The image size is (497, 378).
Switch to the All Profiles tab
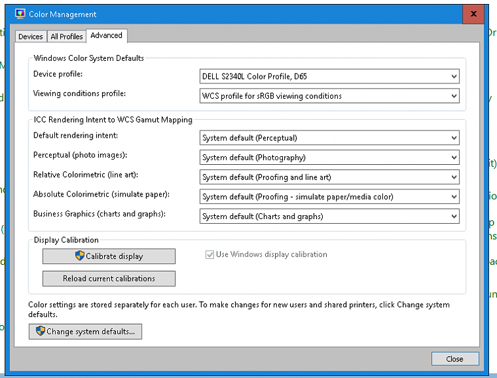[x=66, y=36]
